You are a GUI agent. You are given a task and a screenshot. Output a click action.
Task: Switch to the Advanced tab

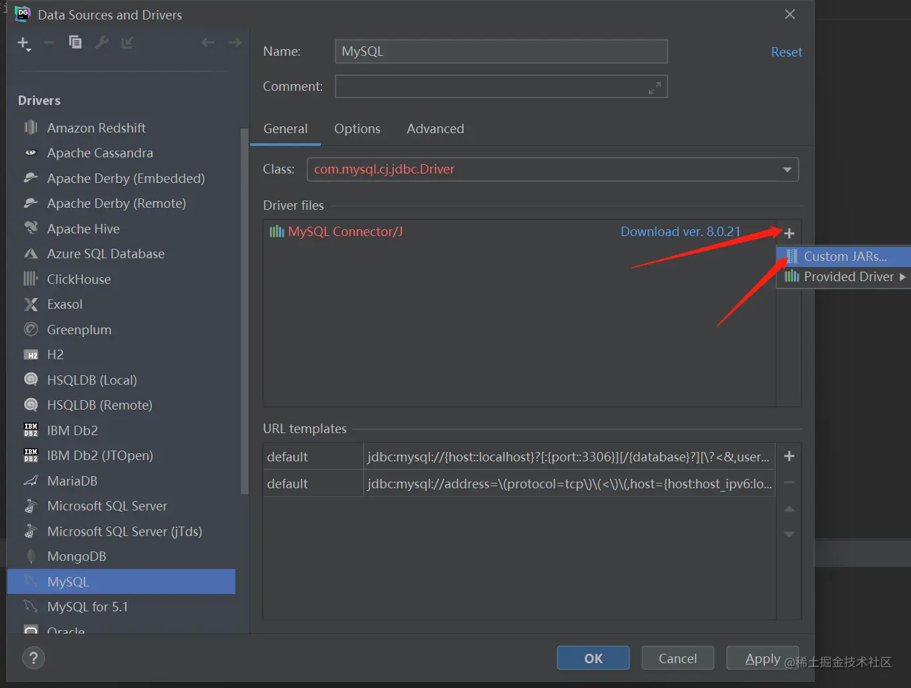click(x=435, y=129)
